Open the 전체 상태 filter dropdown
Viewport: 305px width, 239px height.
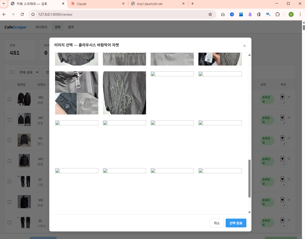[28, 72]
